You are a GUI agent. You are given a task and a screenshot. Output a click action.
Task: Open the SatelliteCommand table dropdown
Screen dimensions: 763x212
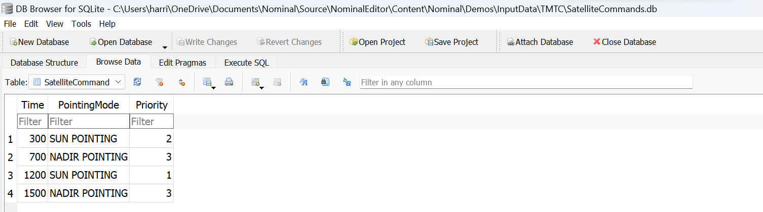tap(77, 82)
